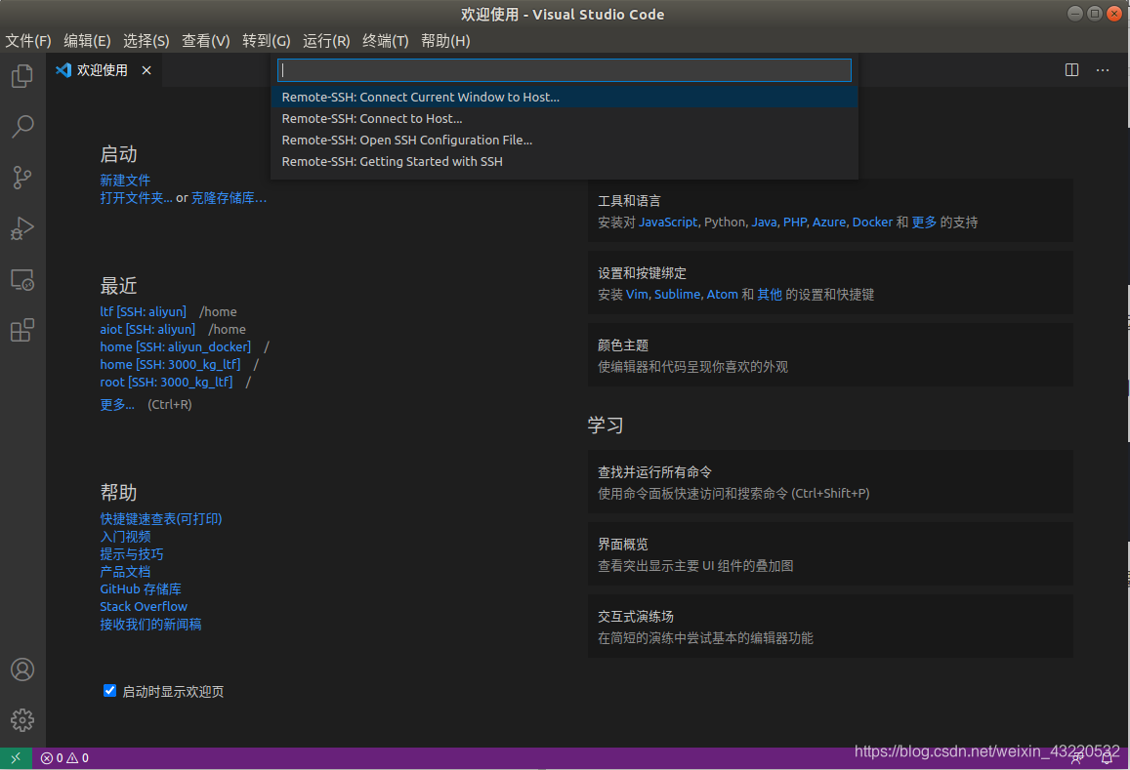Open the 转到(G) menu
This screenshot has width=1130, height=770.
[x=266, y=40]
